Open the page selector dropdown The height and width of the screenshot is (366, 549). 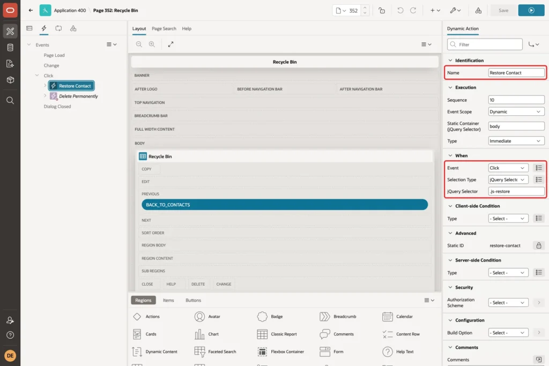click(x=341, y=11)
